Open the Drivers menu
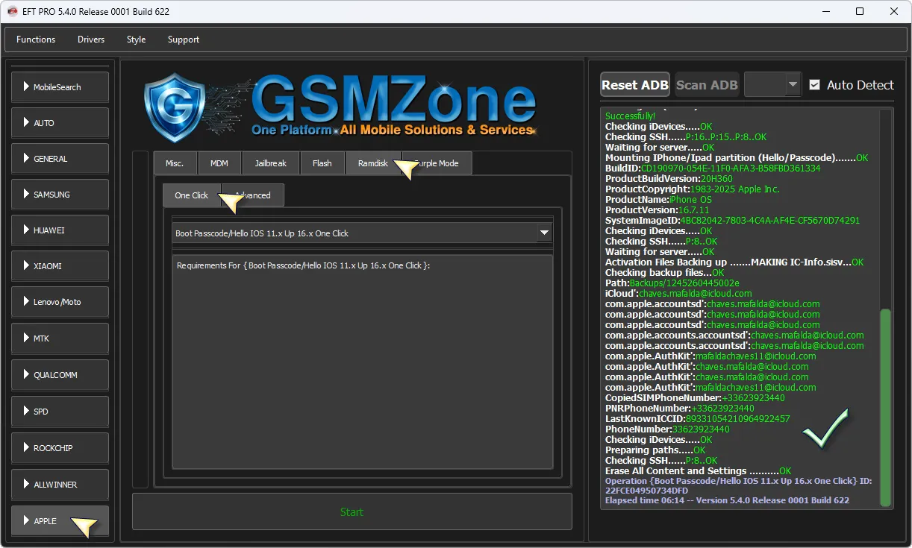Image resolution: width=912 pixels, height=548 pixels. [91, 40]
